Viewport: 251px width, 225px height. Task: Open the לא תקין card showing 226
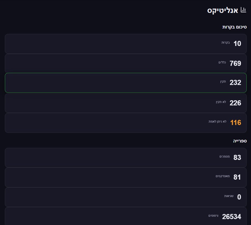point(125,103)
